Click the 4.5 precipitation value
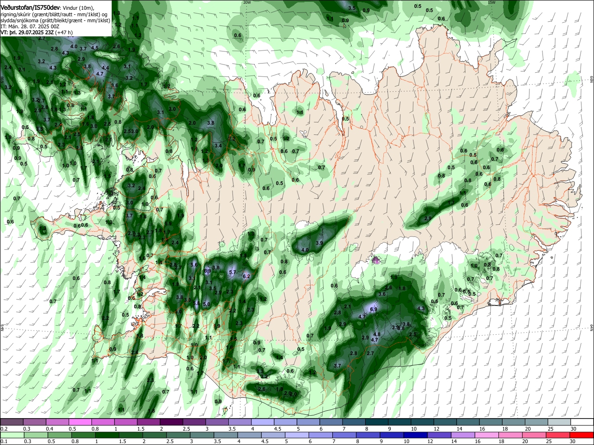The width and height of the screenshot is (594, 445). pyautogui.click(x=95, y=48)
